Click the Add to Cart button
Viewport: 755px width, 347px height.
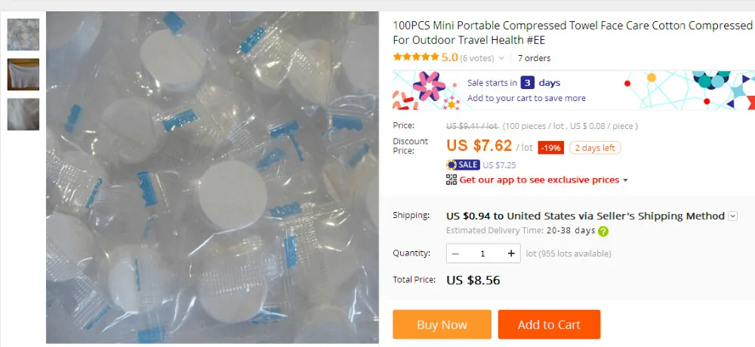[549, 324]
